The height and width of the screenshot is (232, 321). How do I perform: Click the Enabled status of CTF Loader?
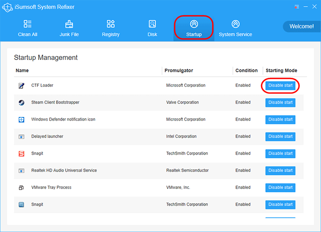243,85
